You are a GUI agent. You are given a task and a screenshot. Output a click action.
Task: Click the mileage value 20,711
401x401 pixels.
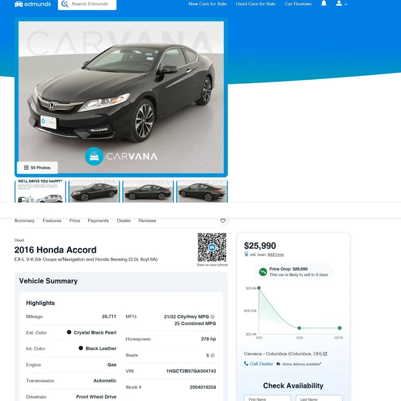109,316
